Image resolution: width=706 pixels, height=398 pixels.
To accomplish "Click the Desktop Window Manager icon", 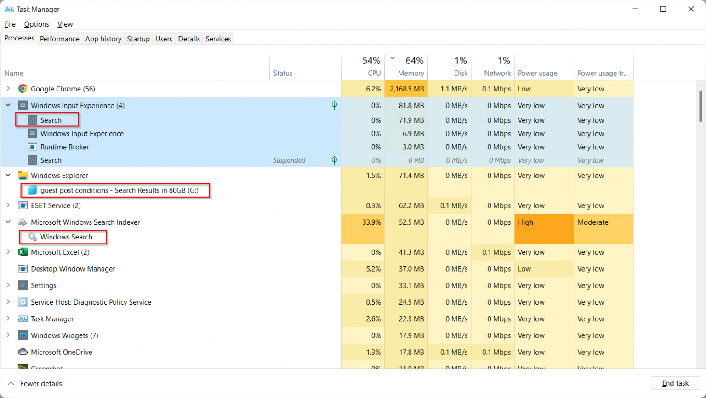I will coord(23,269).
